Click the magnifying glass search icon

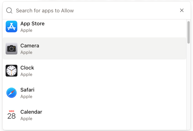click(9, 11)
